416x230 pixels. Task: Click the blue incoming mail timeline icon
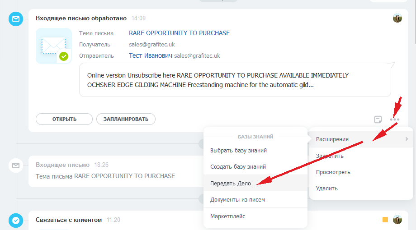[x=16, y=19]
